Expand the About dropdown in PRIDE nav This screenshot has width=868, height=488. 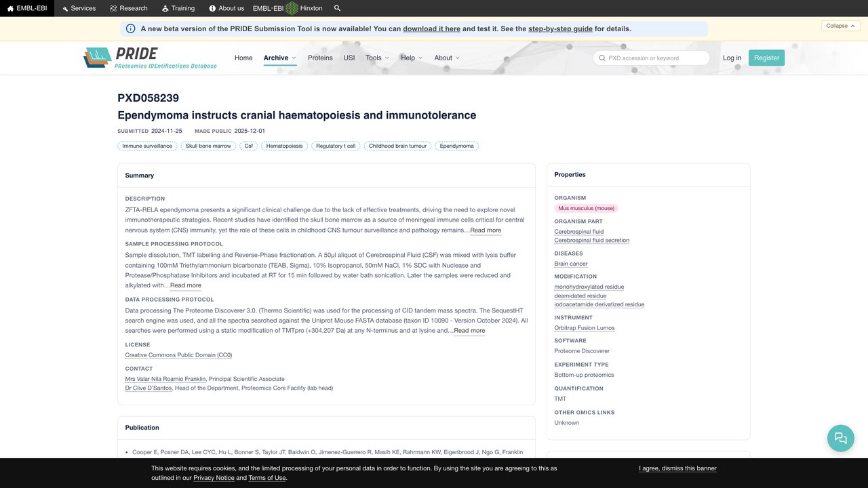(447, 58)
